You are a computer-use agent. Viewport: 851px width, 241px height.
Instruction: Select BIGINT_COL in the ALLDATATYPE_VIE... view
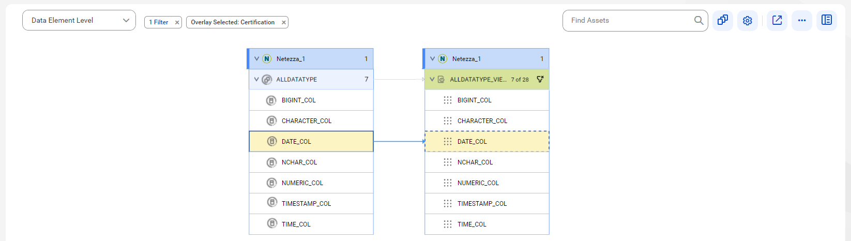click(x=487, y=100)
